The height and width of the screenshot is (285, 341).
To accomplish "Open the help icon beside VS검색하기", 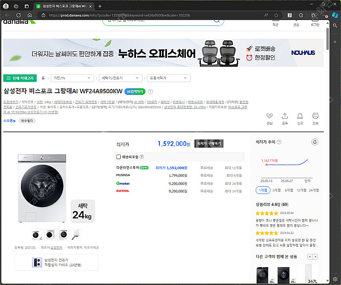I will 150,91.
